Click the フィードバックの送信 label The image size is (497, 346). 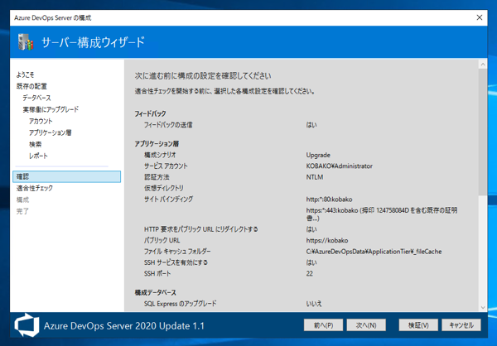[168, 125]
